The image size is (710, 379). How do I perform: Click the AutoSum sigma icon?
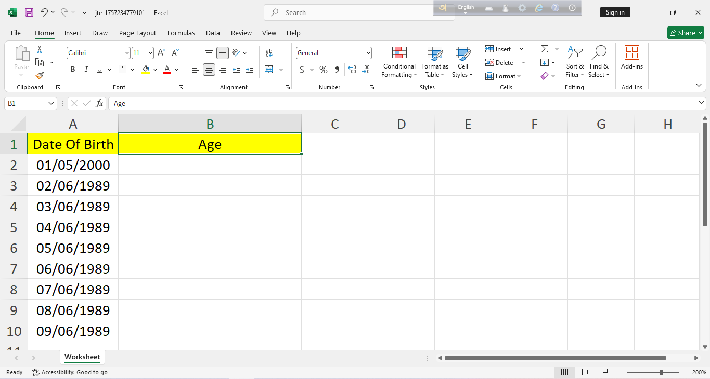(x=545, y=49)
